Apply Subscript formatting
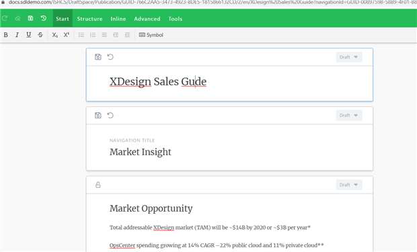The image size is (417, 252). tap(54, 35)
